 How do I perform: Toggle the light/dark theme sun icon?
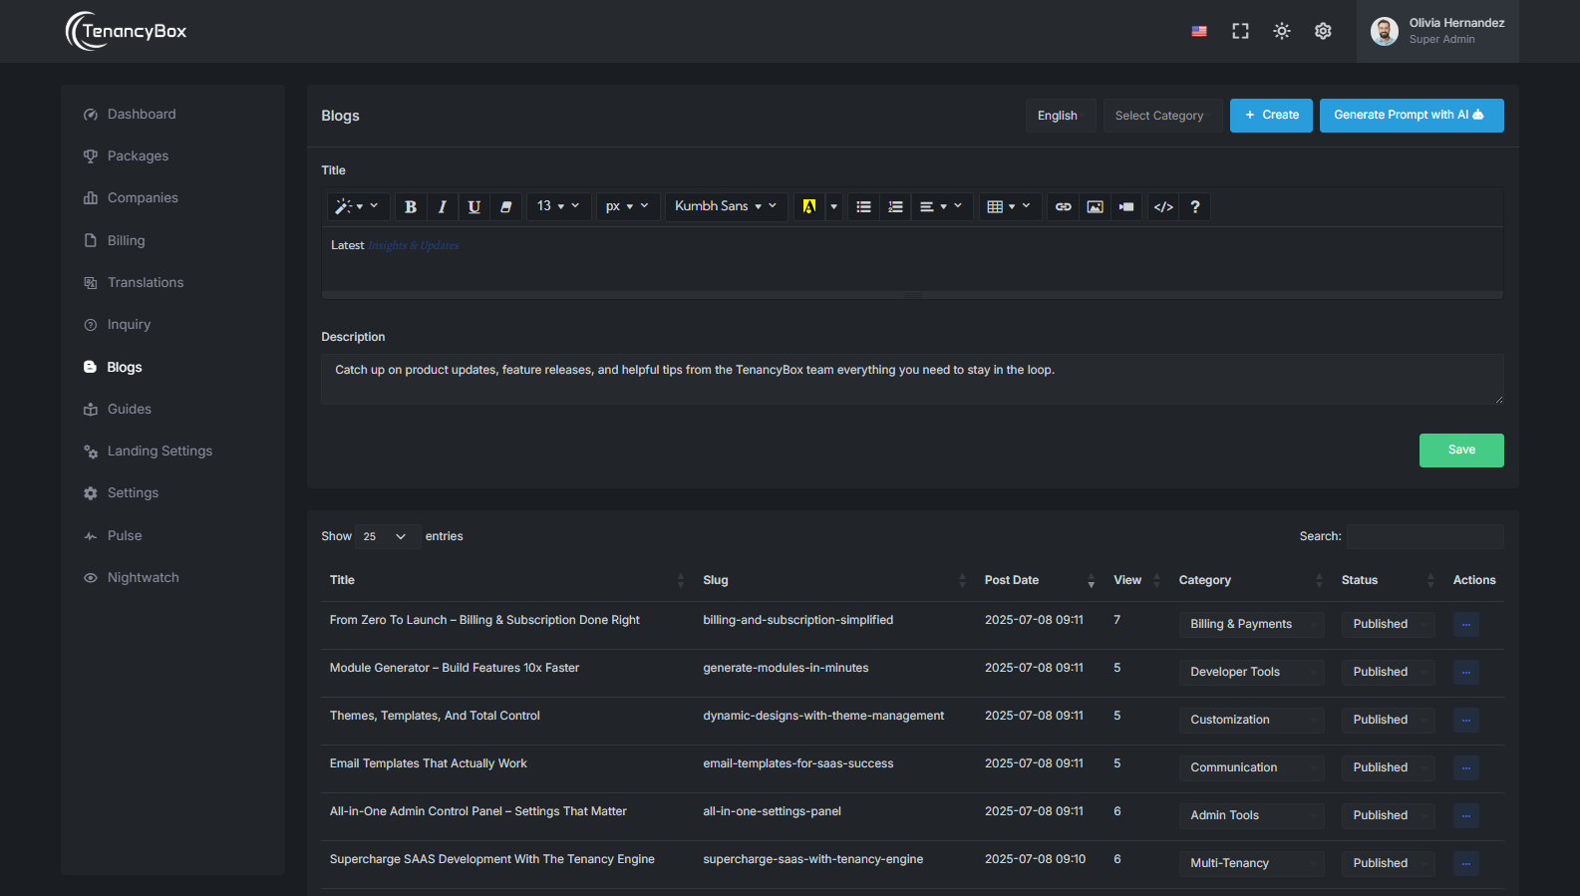pyautogui.click(x=1282, y=31)
